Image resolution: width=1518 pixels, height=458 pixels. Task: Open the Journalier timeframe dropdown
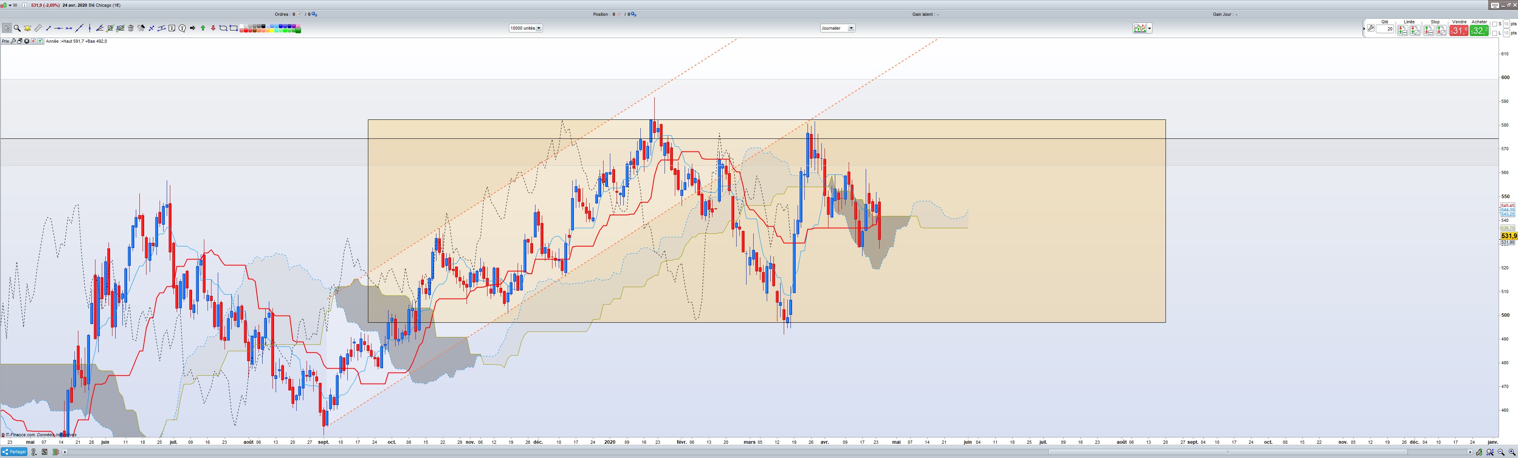coord(837,28)
